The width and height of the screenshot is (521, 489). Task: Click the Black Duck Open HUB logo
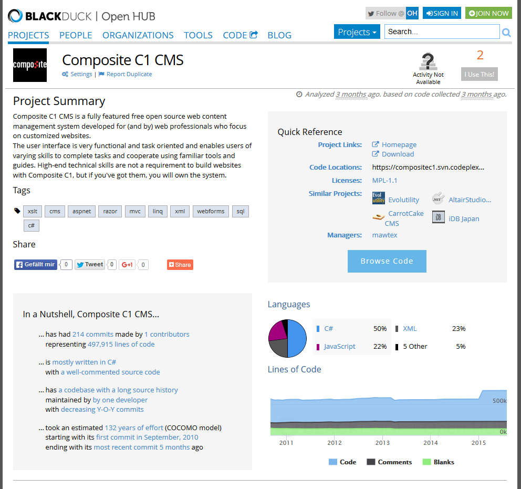coord(81,16)
